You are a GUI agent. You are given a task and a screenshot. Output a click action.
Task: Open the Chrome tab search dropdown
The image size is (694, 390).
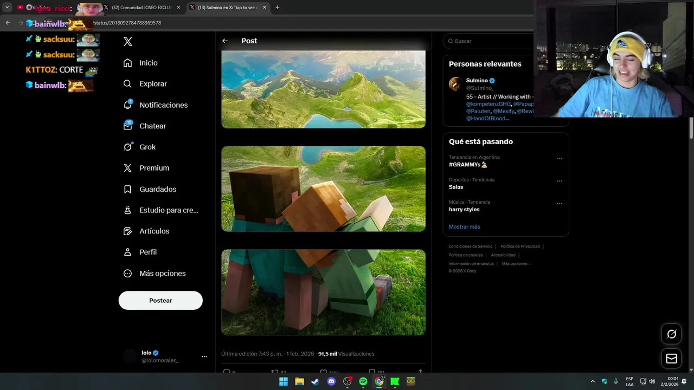[x=7, y=8]
